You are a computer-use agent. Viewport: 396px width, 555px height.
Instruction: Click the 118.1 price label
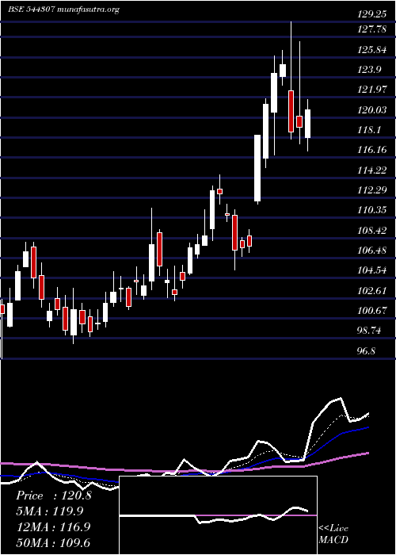[x=370, y=130]
